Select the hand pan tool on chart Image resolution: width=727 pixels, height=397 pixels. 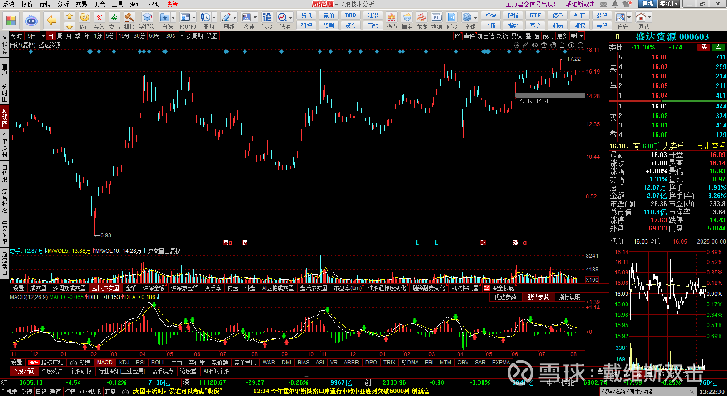(x=553, y=45)
